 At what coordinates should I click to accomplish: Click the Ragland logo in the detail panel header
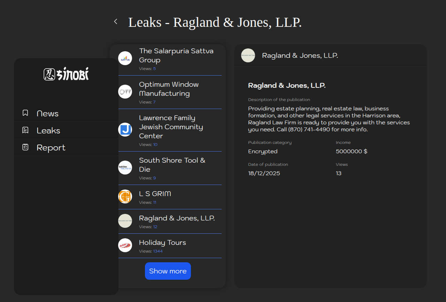point(248,55)
